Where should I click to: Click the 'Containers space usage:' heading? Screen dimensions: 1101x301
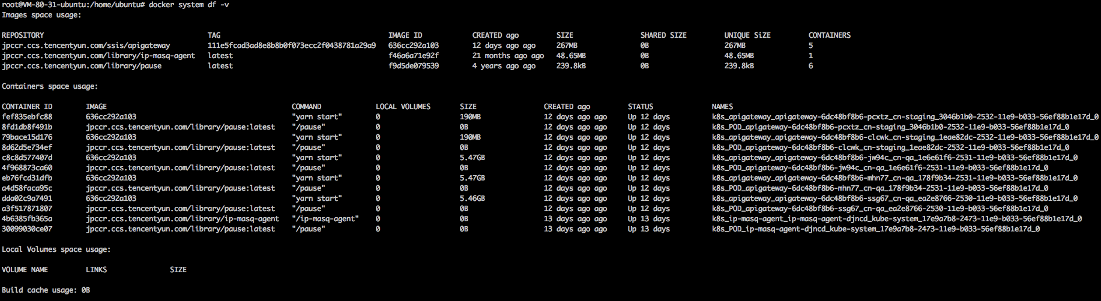(x=50, y=86)
